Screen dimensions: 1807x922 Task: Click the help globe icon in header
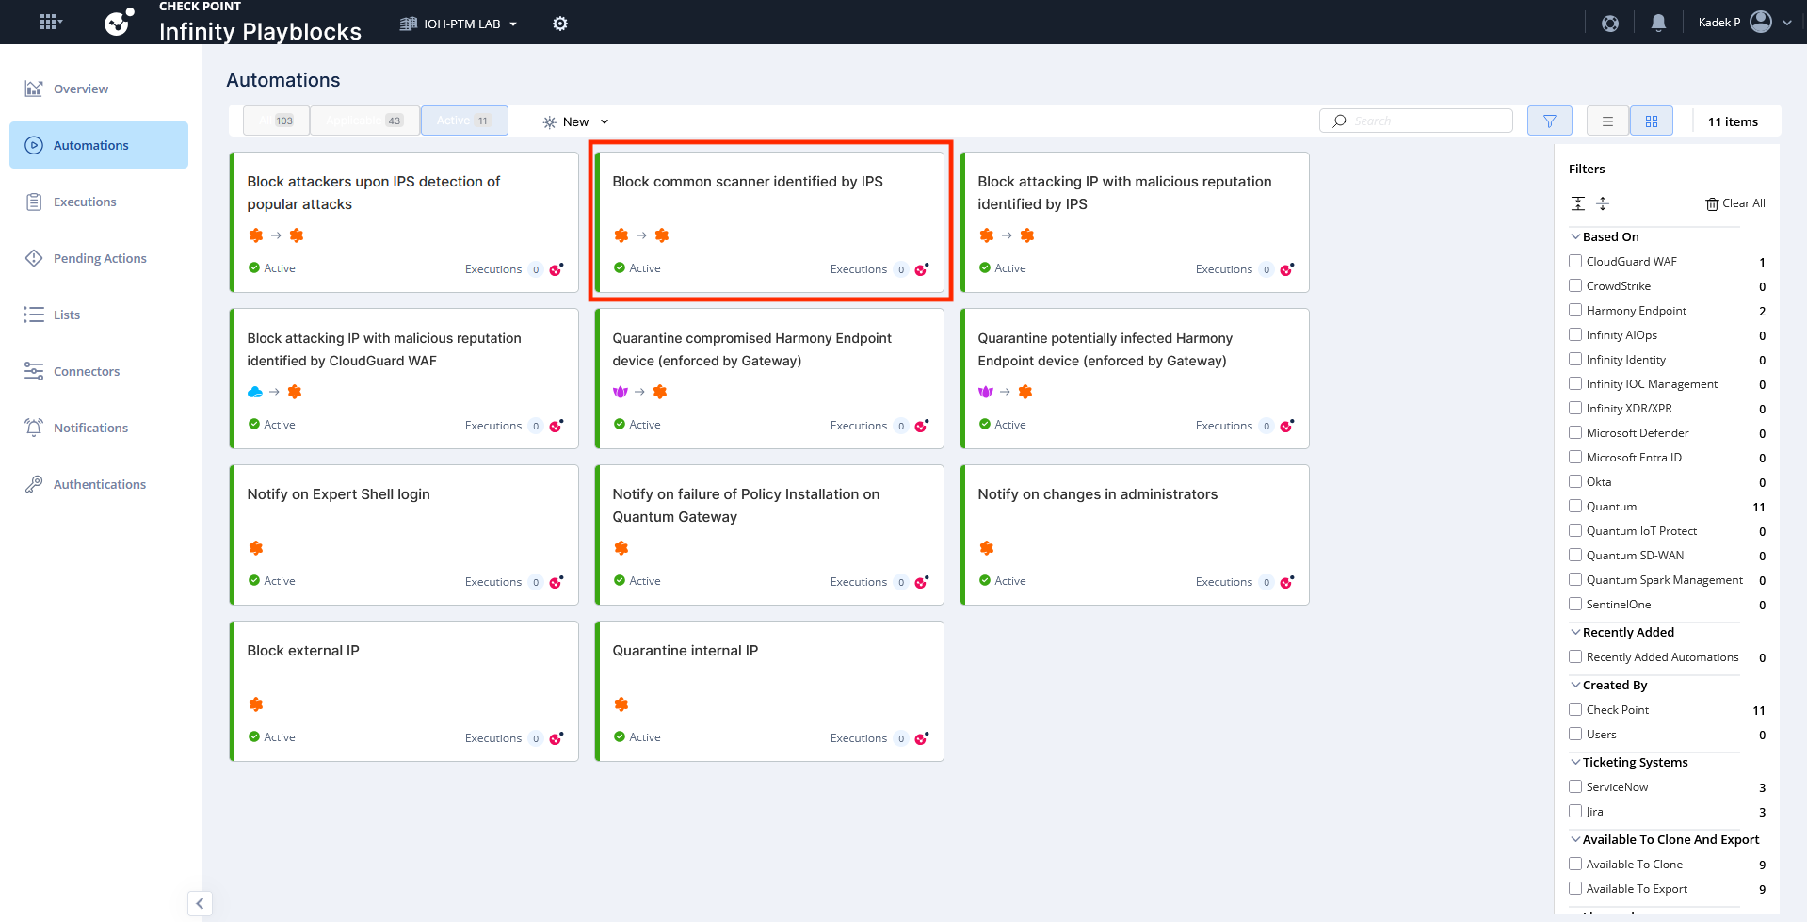(x=1610, y=23)
